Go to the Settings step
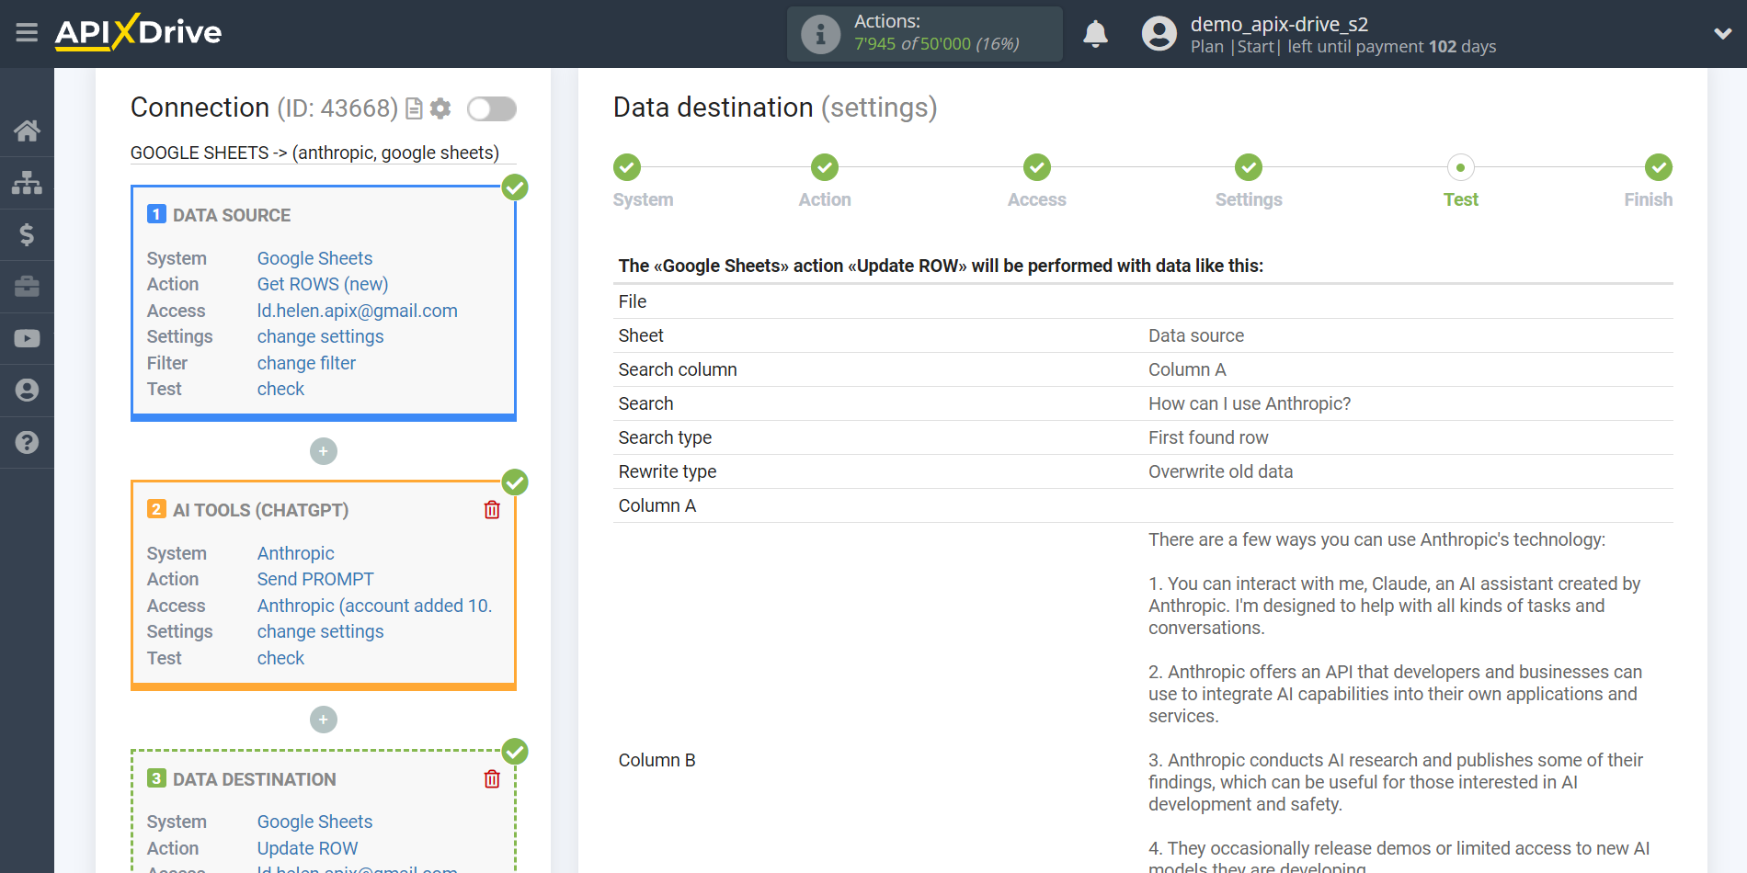Screen dimensions: 1747x873 coord(1248,168)
